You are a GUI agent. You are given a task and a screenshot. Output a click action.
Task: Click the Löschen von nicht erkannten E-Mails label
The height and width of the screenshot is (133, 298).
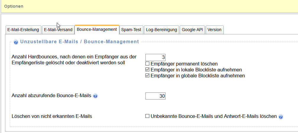[52, 116]
